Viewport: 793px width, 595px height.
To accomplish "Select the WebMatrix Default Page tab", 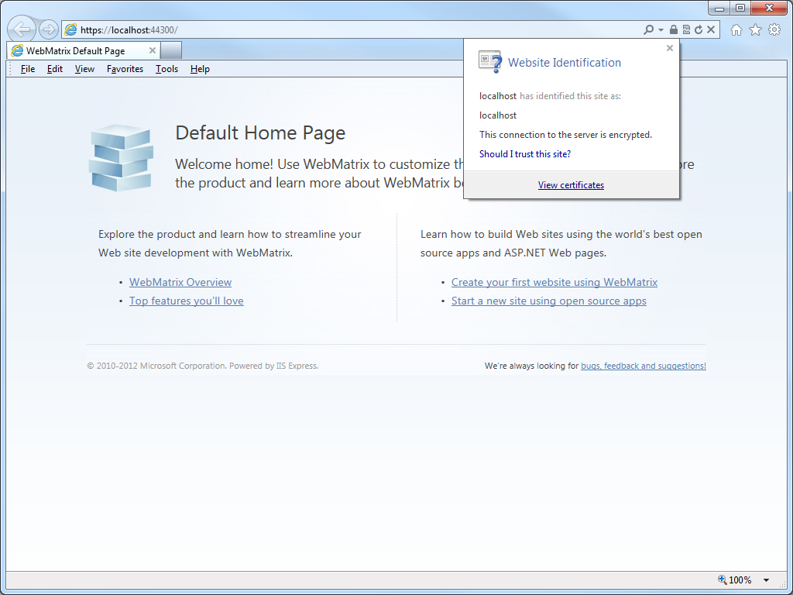I will click(x=75, y=50).
